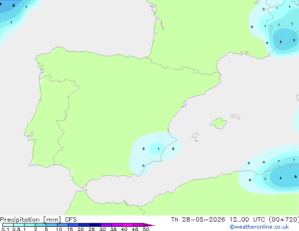This screenshot has height=231, width=299.
Task: Choose the 25–30 mm dark navy legend swatch
Action: tap(95, 225)
